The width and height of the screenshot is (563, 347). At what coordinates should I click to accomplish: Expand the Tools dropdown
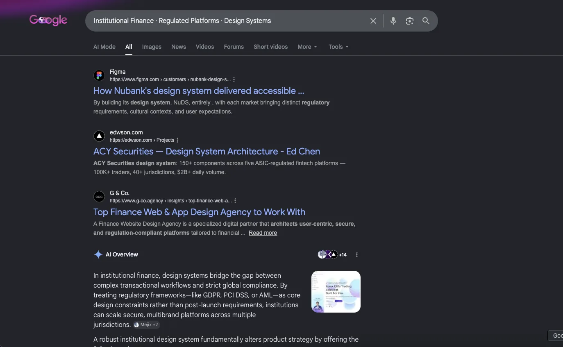tap(338, 47)
